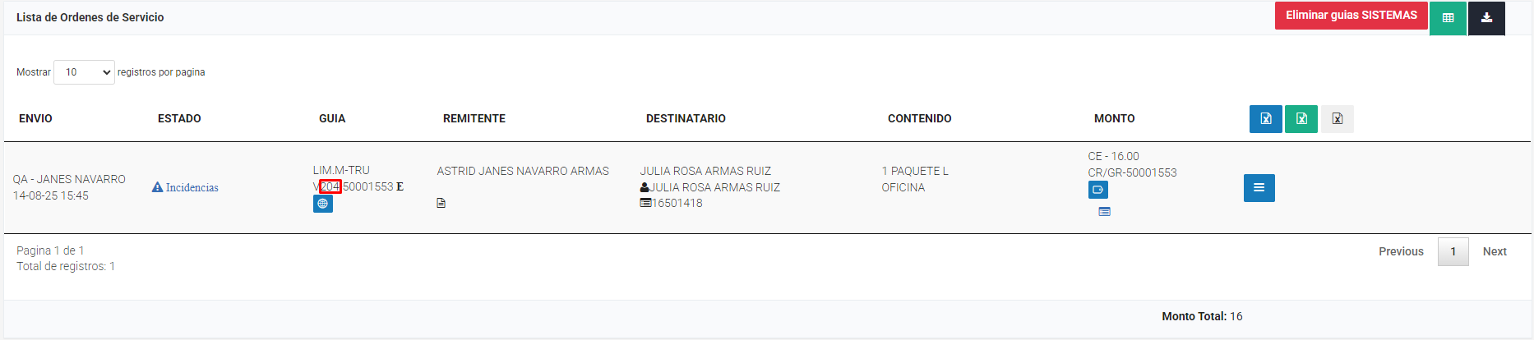1534x340 pixels.
Task: Sort by the ENVIO column header
Action: click(35, 118)
